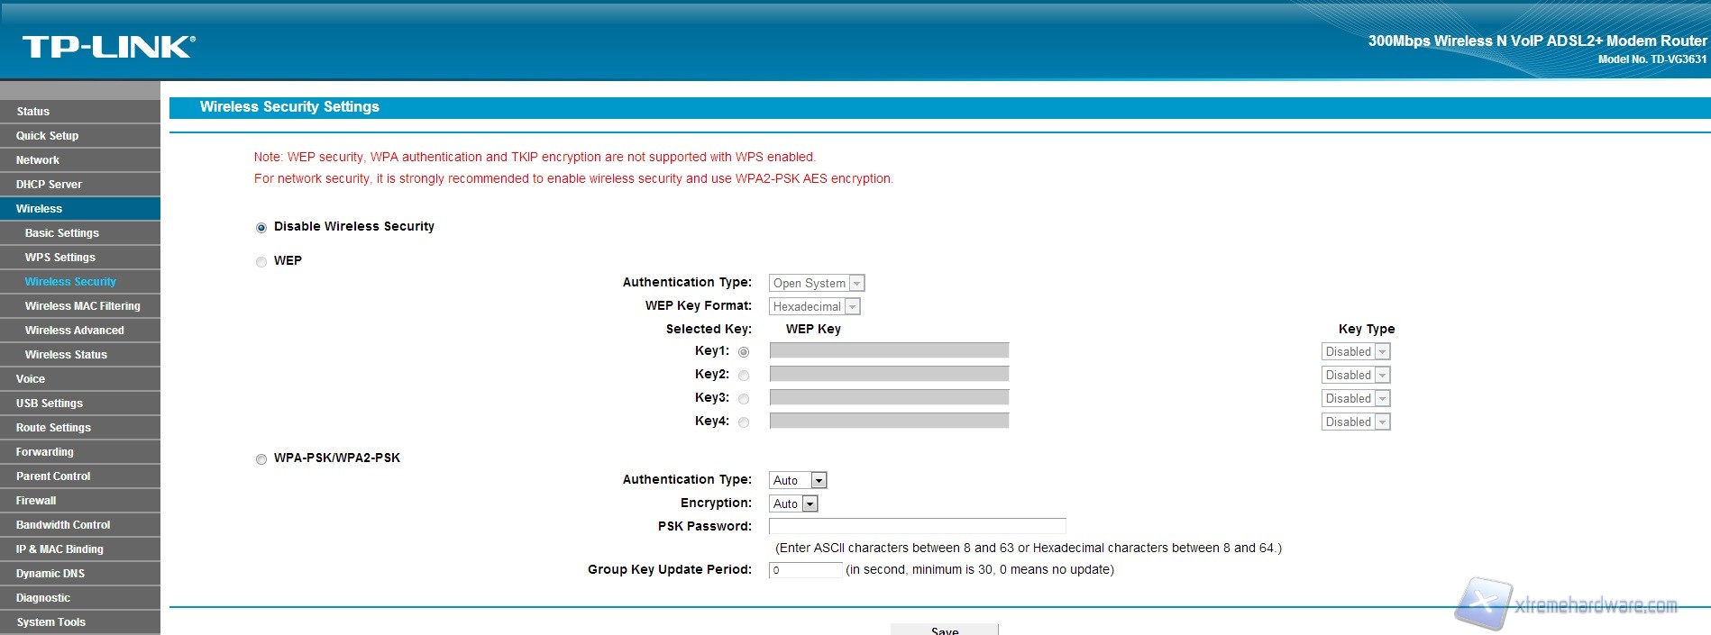Viewport: 1711px width, 635px height.
Task: Click the TP-LINK logo
Action: (x=108, y=47)
